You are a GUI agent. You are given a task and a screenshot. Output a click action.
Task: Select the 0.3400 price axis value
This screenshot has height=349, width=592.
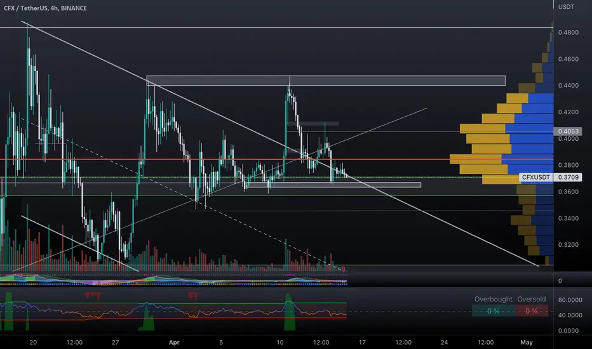pyautogui.click(x=568, y=218)
